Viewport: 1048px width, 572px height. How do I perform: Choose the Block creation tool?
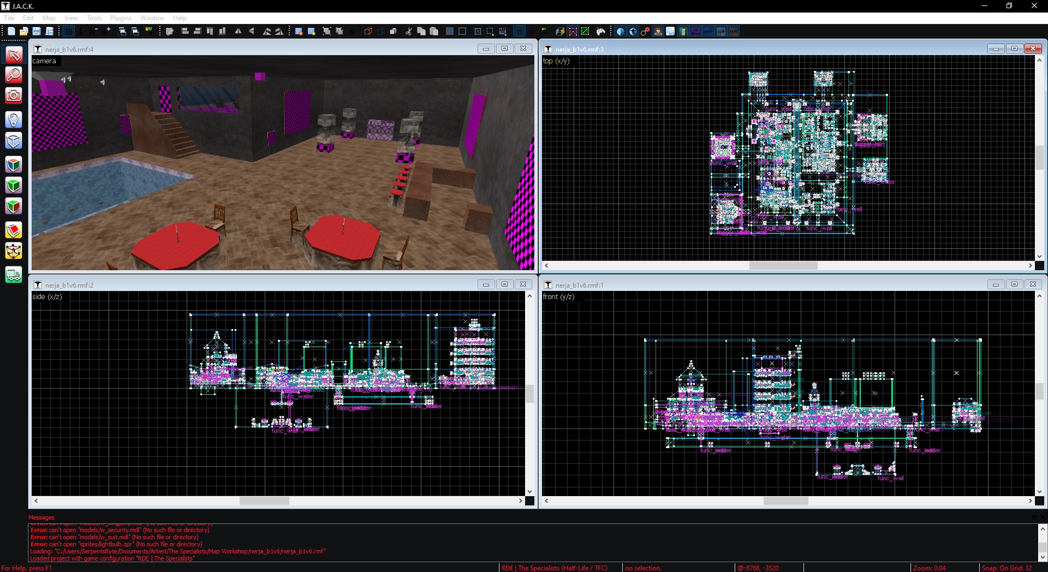coord(14,141)
